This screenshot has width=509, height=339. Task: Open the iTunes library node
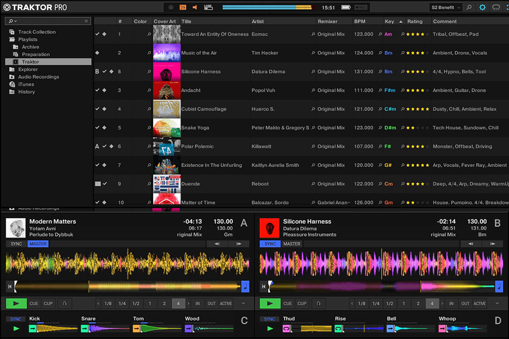26,84
